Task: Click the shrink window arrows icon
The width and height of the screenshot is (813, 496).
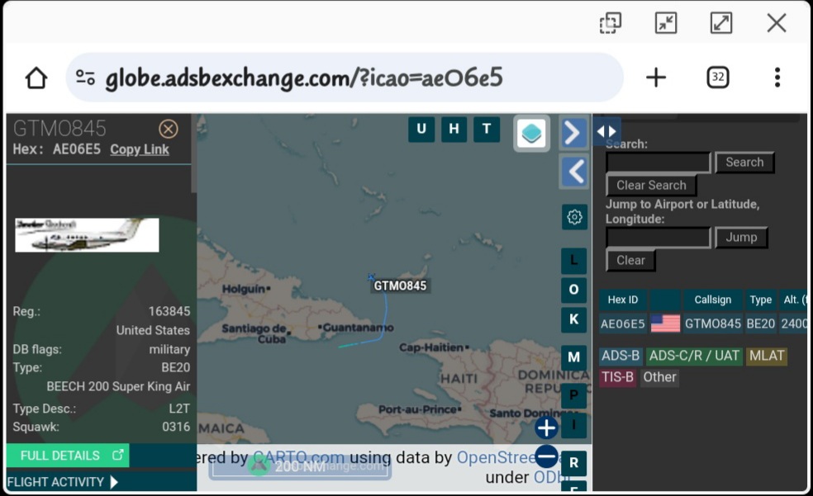Action: tap(666, 23)
